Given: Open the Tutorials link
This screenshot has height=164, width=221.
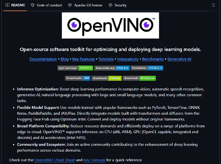Looking at the screenshot, I should (x=106, y=59).
